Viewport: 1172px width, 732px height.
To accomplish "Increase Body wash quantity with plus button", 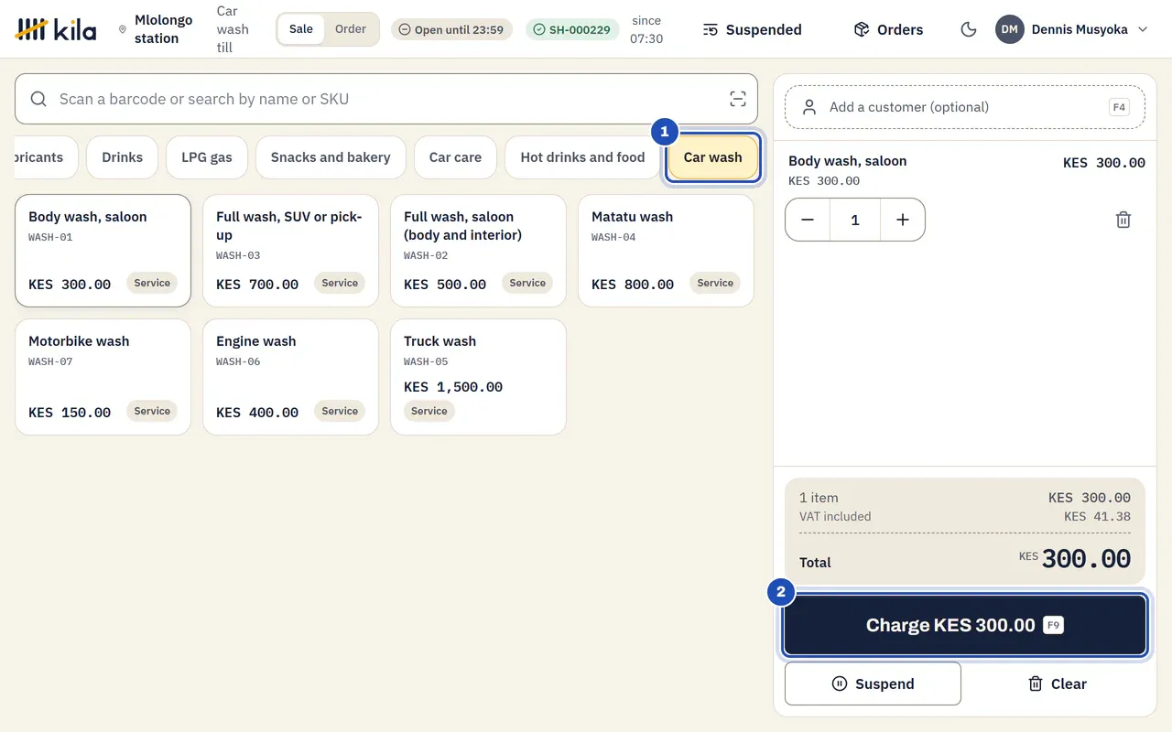I will point(903,220).
